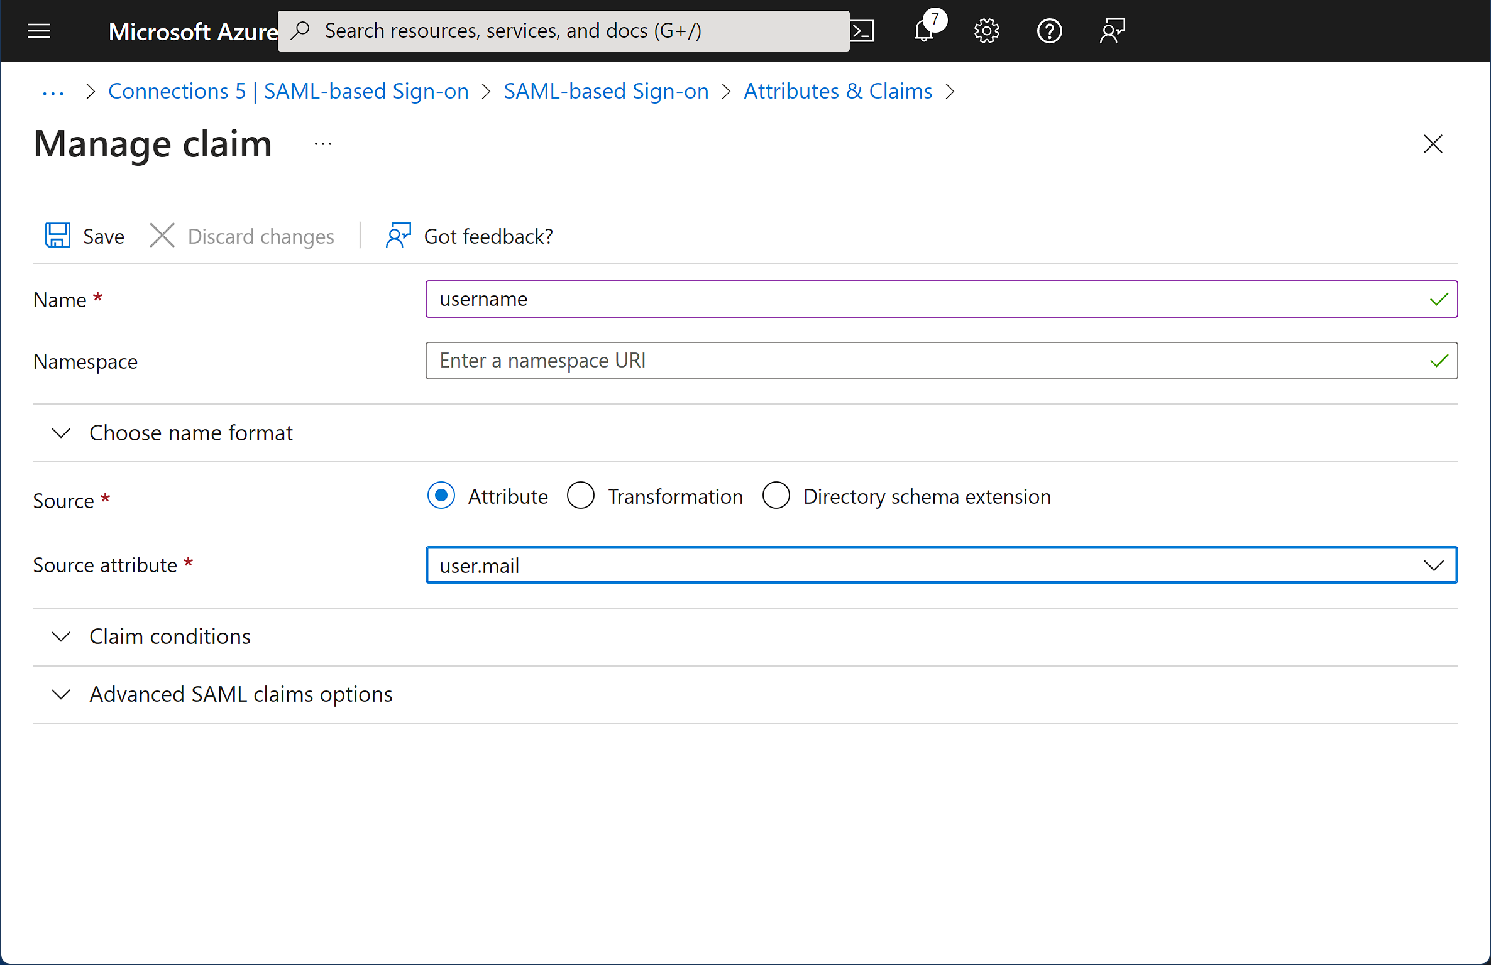Screen dimensions: 1491x965
Task: Open the Help icon in the top bar
Action: (x=1048, y=31)
